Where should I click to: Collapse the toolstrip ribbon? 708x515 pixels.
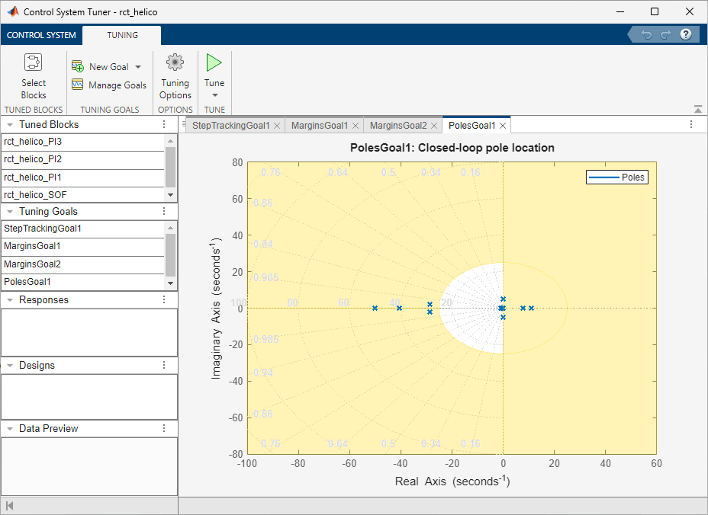pos(697,109)
